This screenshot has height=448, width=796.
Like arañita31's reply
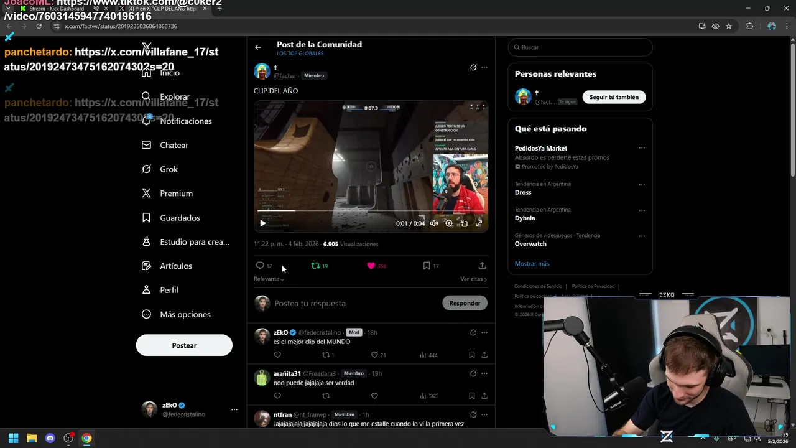[x=374, y=396]
